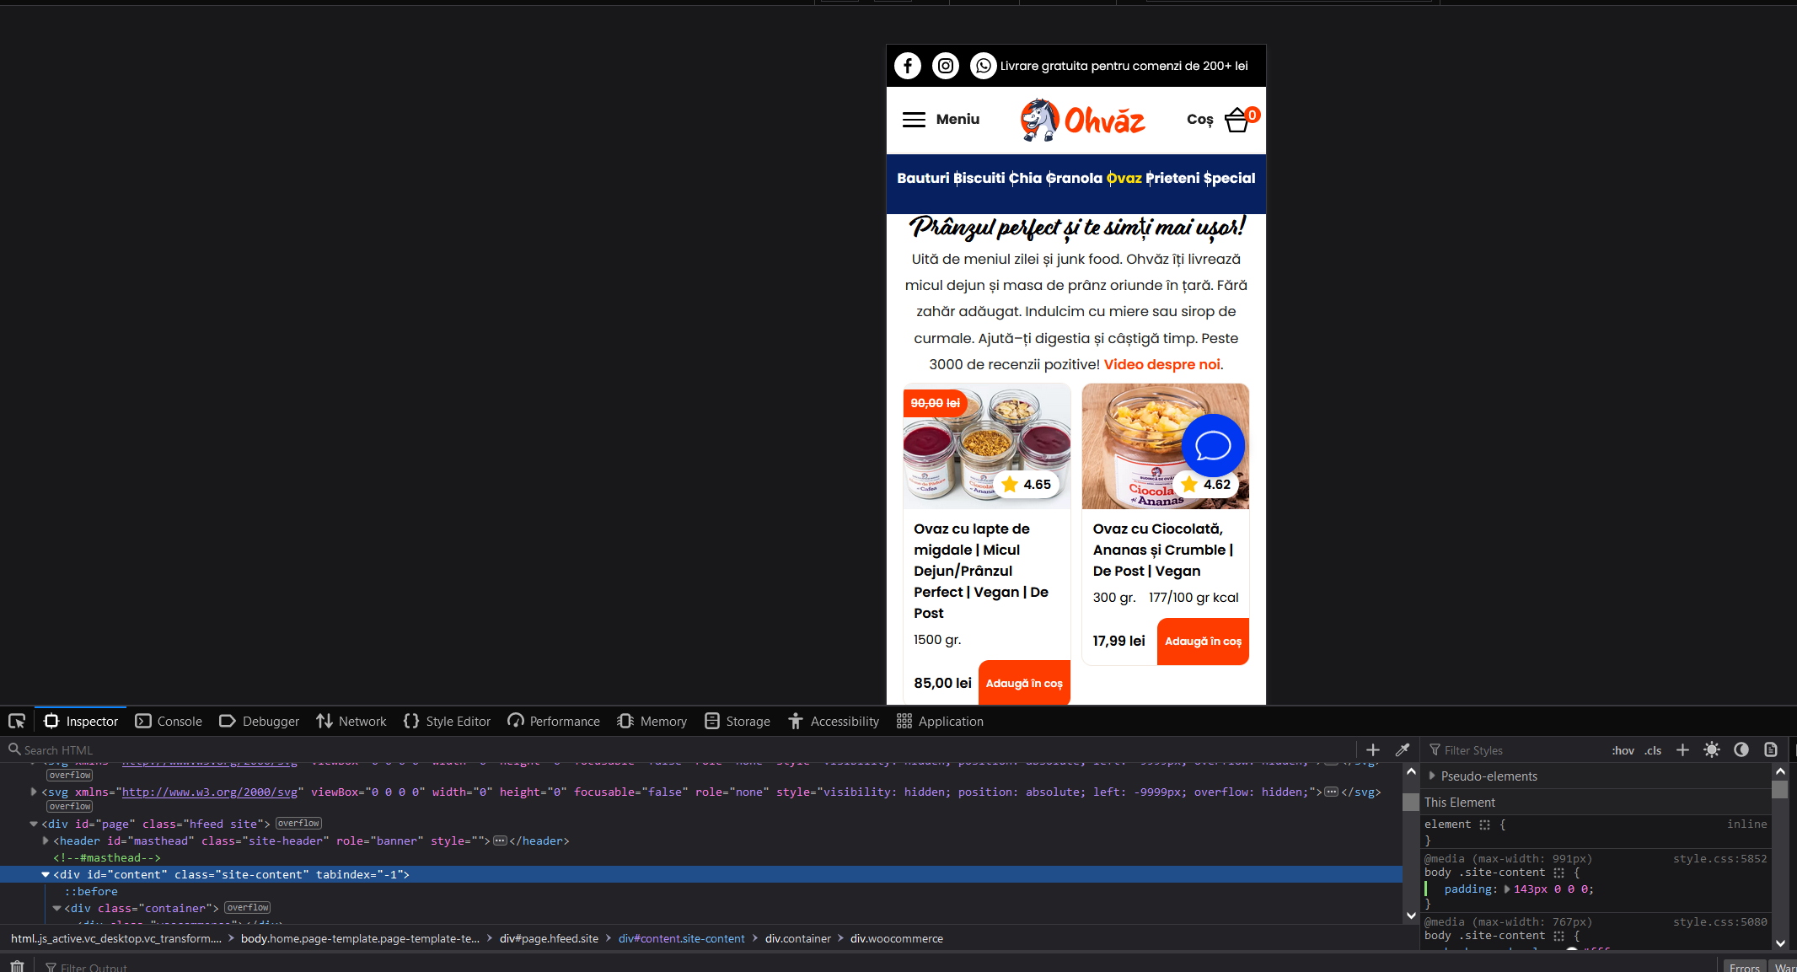Toggle dark color scheme simulation
The height and width of the screenshot is (972, 1797).
point(1741,749)
